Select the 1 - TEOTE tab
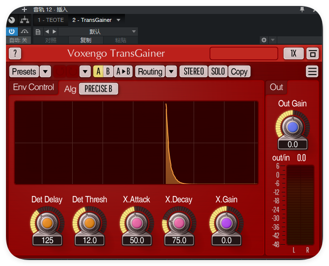The height and width of the screenshot is (266, 329). click(x=51, y=20)
